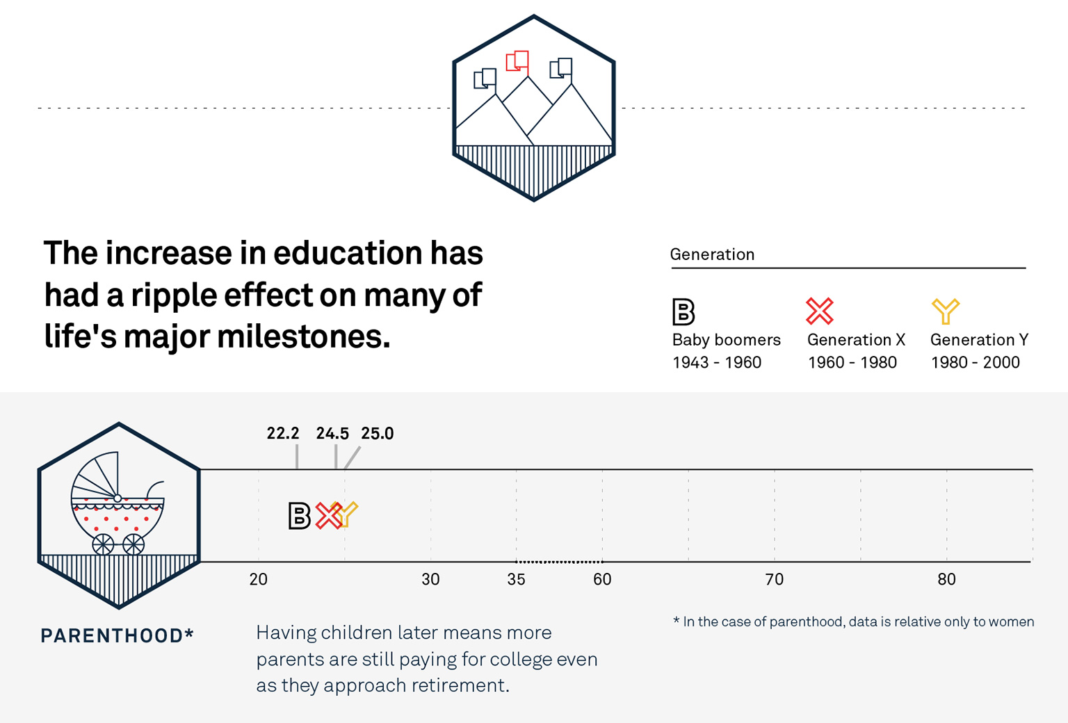Select the red Generation X legend icon
This screenshot has height=723, width=1068.
[820, 311]
